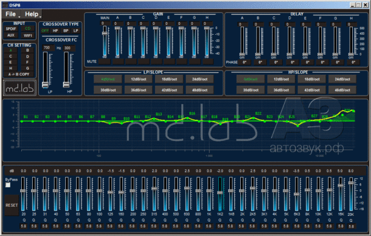Select channel H in CH Setting
This screenshot has width=371, height=236.
click(x=11, y=68)
